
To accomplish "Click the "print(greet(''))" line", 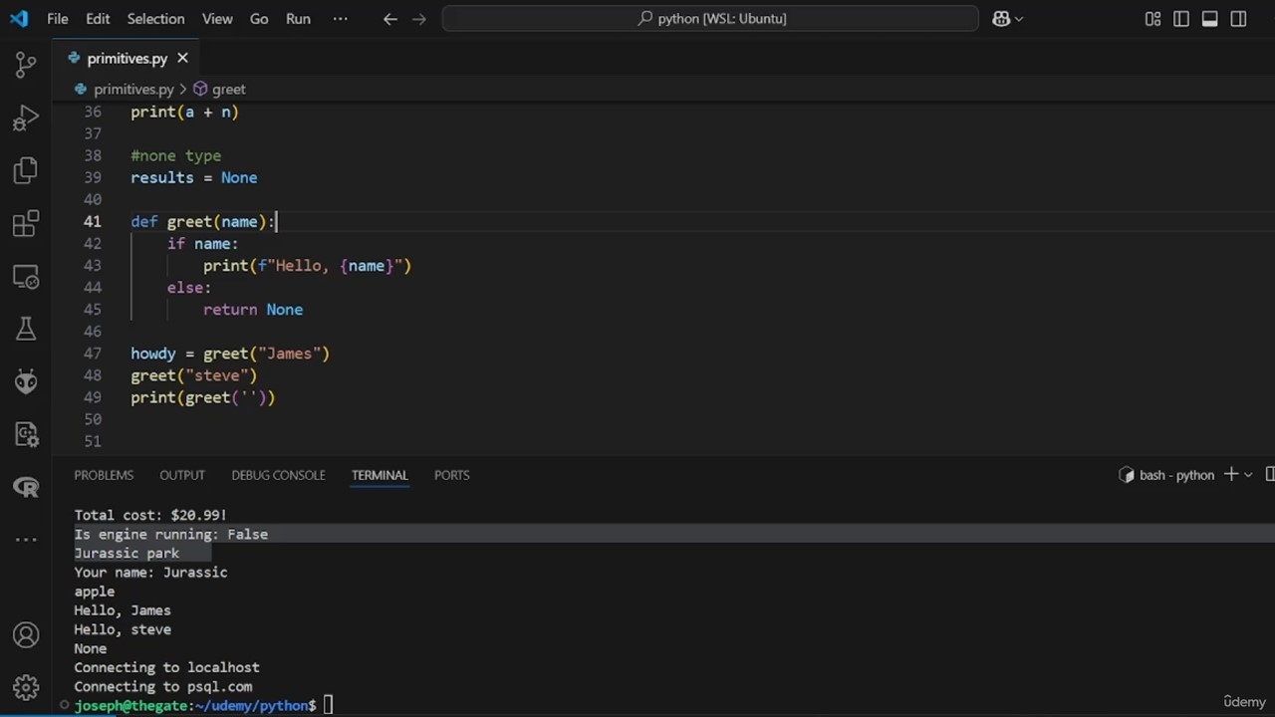I will click(202, 397).
